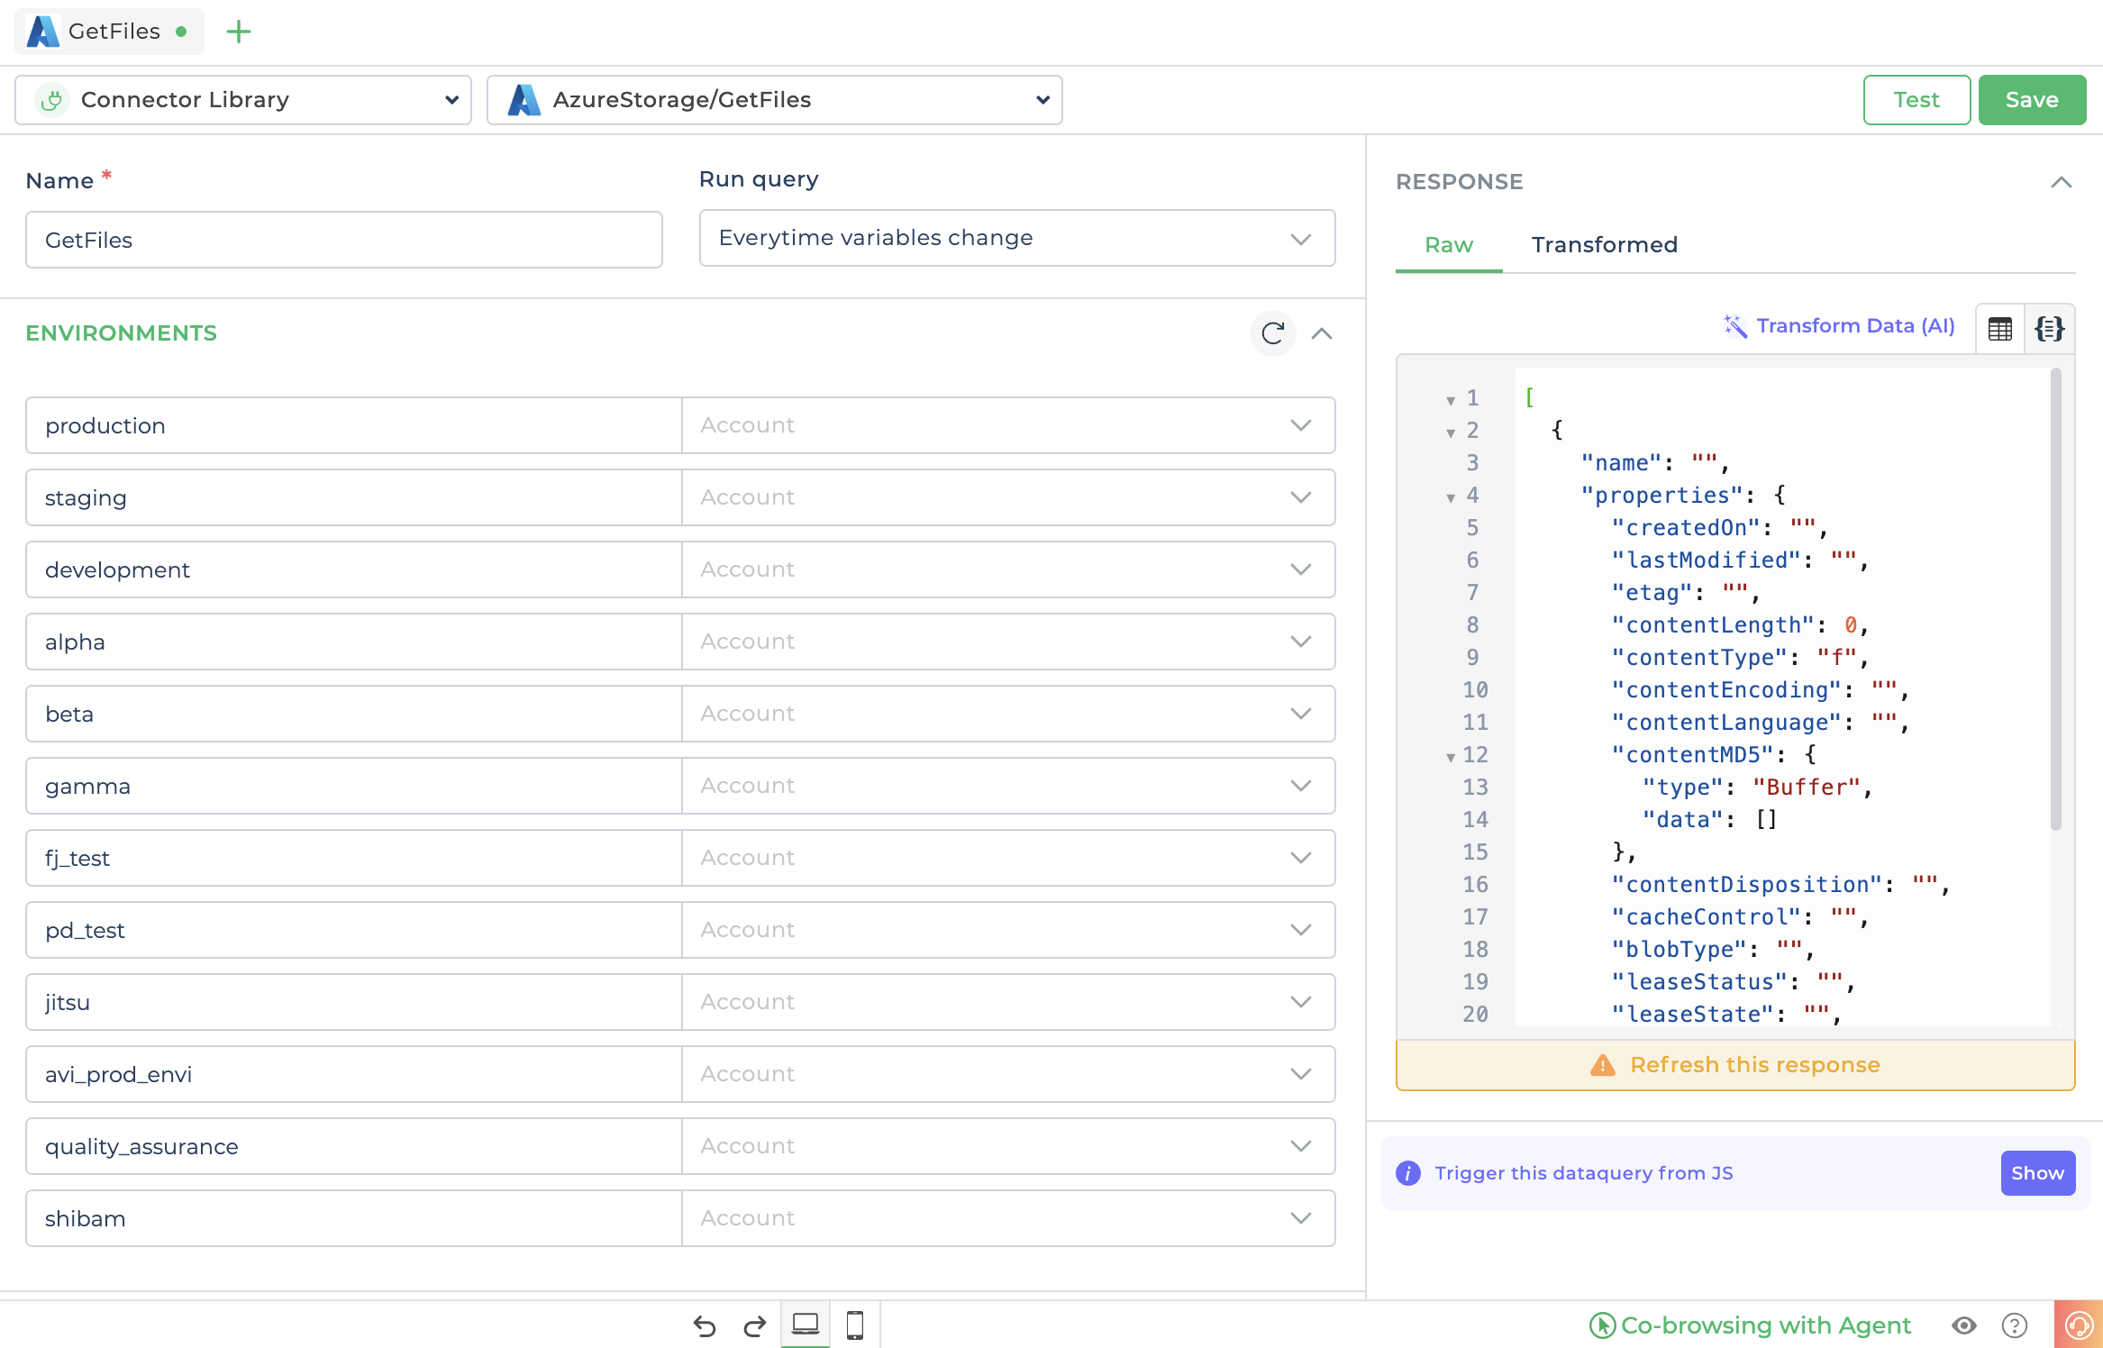Open the support chat headset icon
This screenshot has height=1348, width=2103.
[2079, 1325]
